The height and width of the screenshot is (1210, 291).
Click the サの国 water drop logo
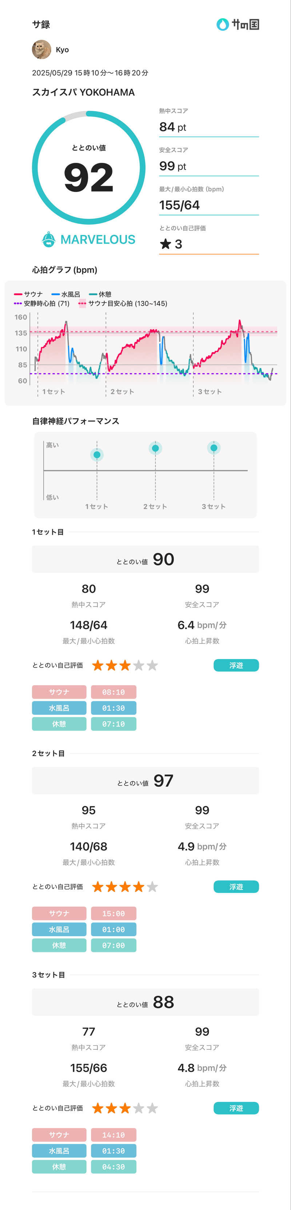coord(222,24)
